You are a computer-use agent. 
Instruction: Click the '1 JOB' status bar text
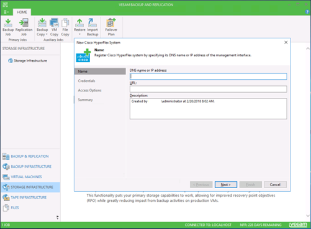pos(6,225)
